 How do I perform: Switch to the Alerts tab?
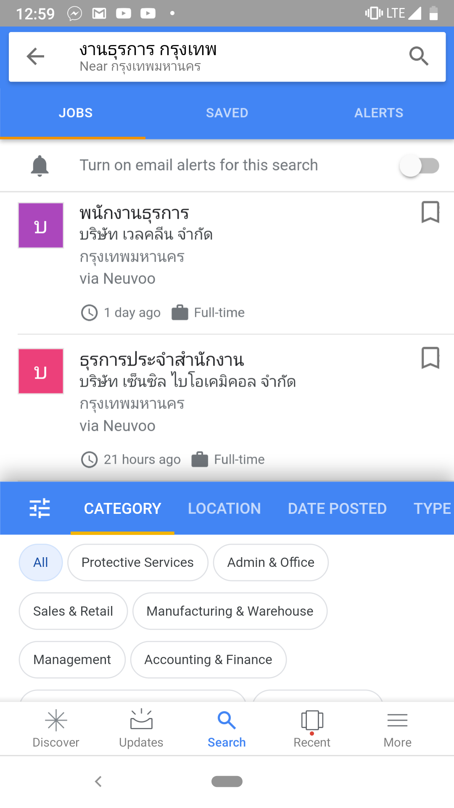[379, 113]
